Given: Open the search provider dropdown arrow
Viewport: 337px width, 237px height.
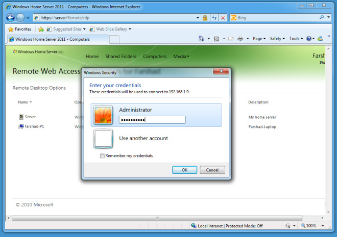Looking at the screenshot, I should tap(329, 17).
